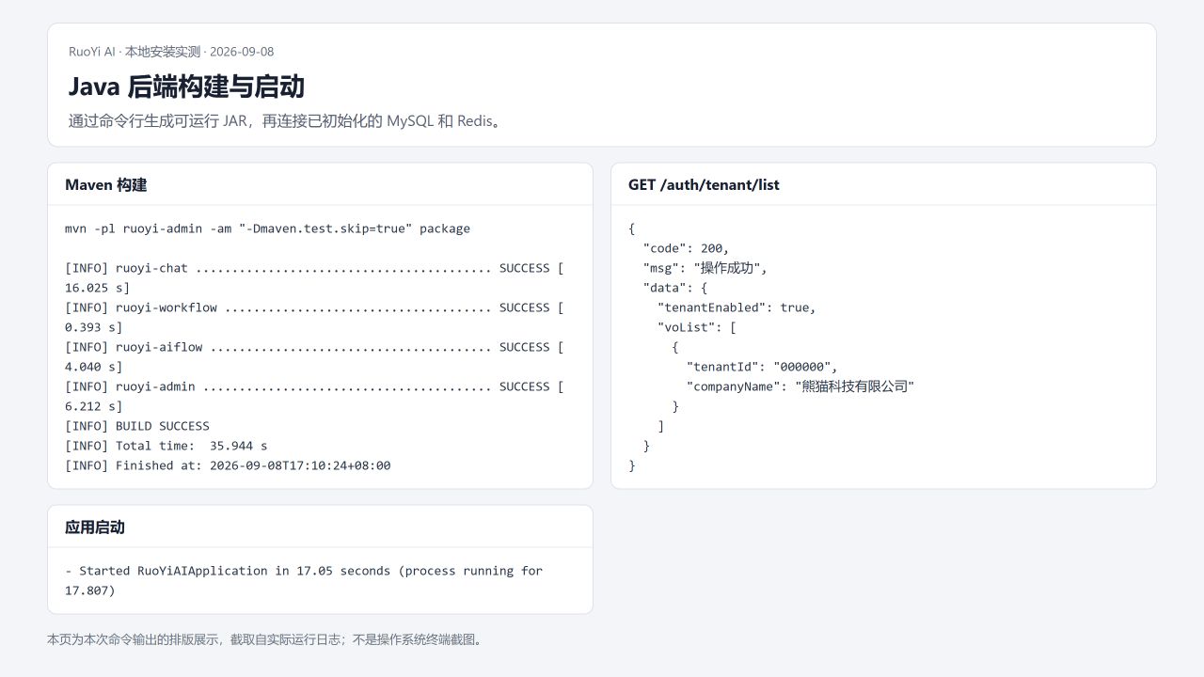Select the mvn -pl package command line
1204x677 pixels.
point(267,228)
